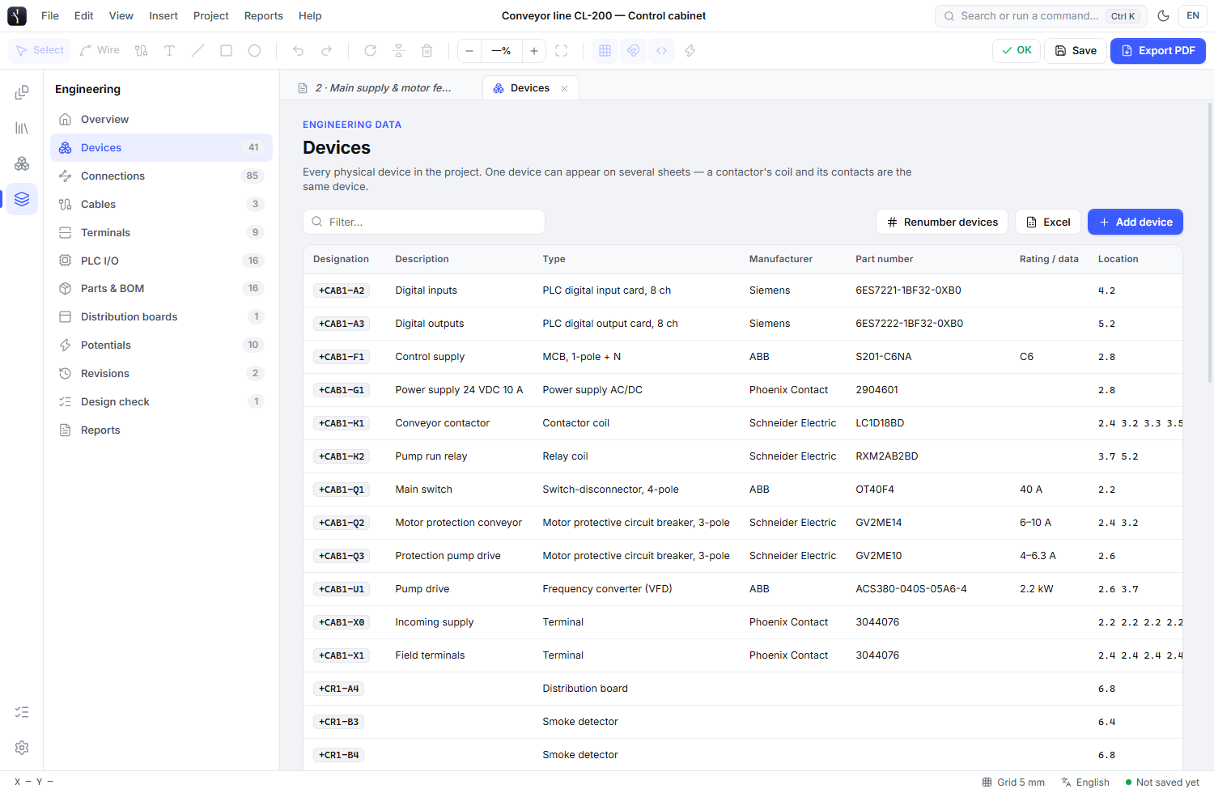Open the File menu
This screenshot has height=793, width=1214.
(x=50, y=15)
